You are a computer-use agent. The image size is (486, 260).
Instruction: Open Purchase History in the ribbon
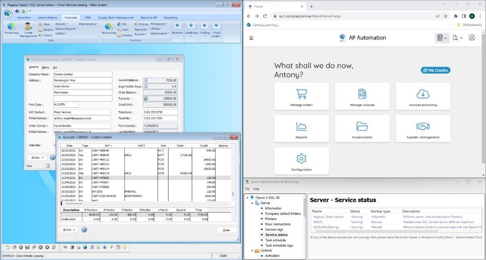click(x=141, y=24)
